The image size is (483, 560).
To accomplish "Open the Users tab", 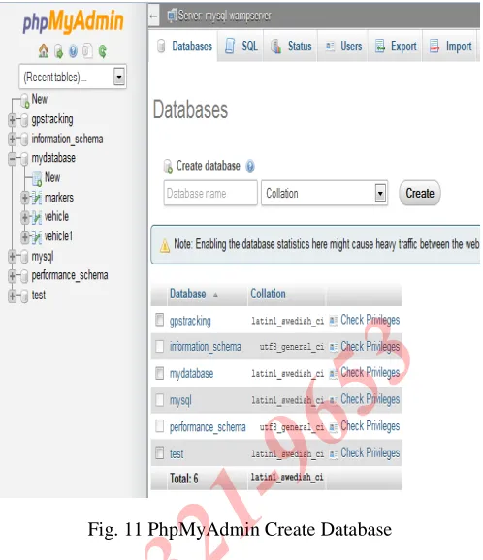I will [343, 47].
